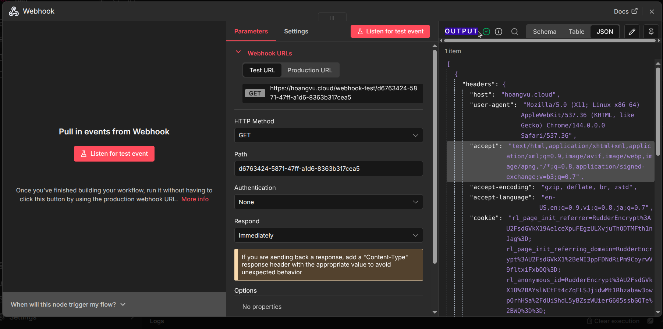663x329 pixels.
Task: Click the Webhook node logo icon
Action: click(14, 11)
